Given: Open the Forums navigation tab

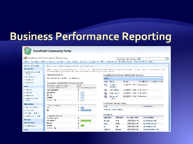Looking at the screenshot, I should [51, 62].
